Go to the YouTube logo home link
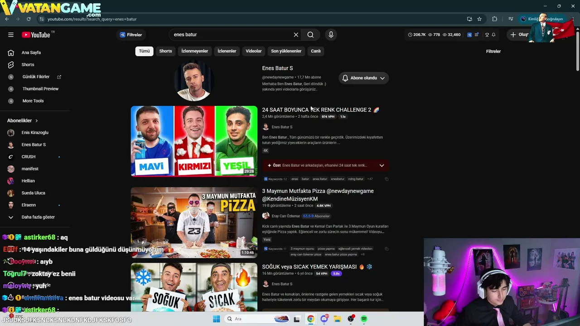 [x=36, y=35]
